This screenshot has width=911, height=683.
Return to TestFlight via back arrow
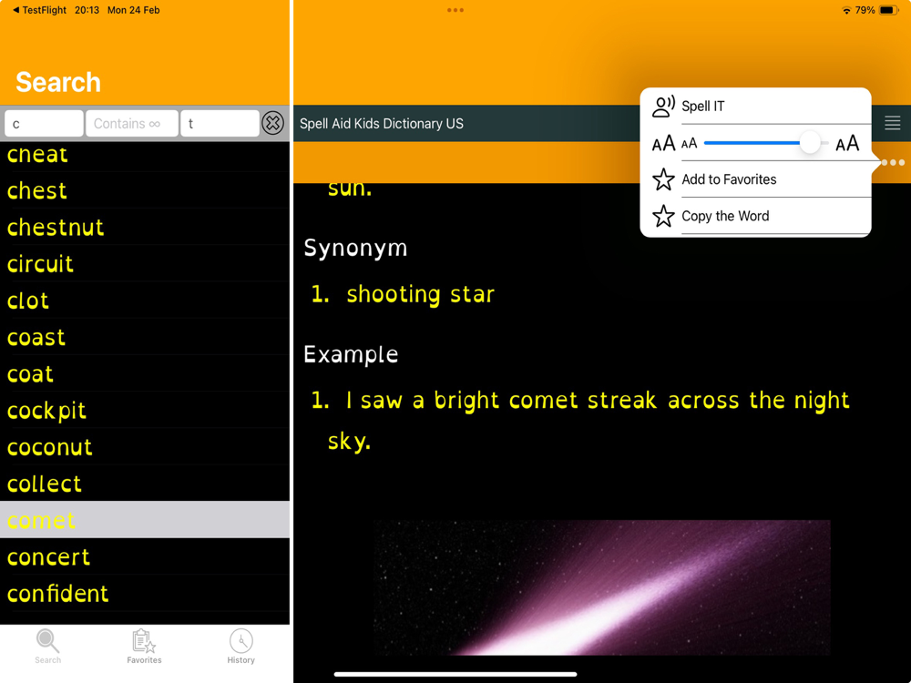point(39,10)
